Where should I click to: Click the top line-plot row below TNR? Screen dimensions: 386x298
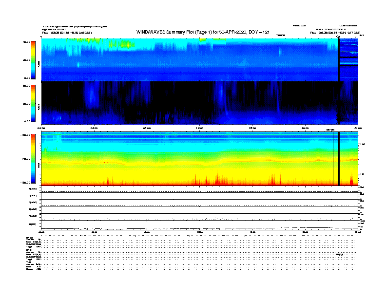[x=199, y=189]
